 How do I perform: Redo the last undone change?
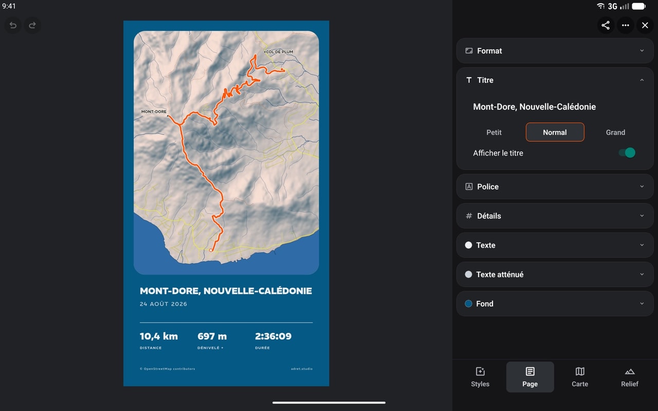pos(32,25)
